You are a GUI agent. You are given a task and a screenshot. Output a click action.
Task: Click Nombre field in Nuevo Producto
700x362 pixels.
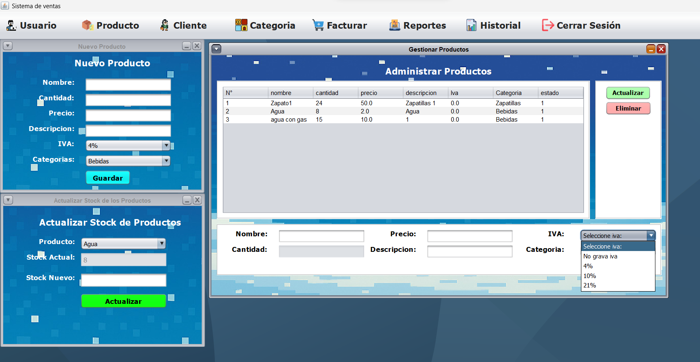coord(128,85)
